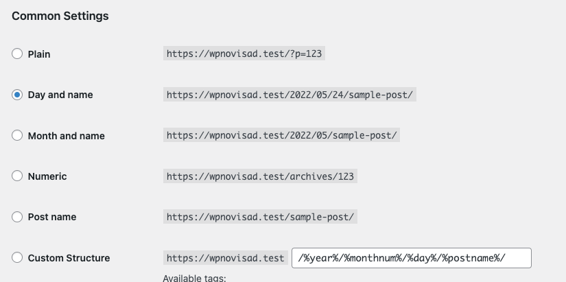Screen dimensions: 566x282
Task: Click the Common Settings heading
Action: point(60,16)
